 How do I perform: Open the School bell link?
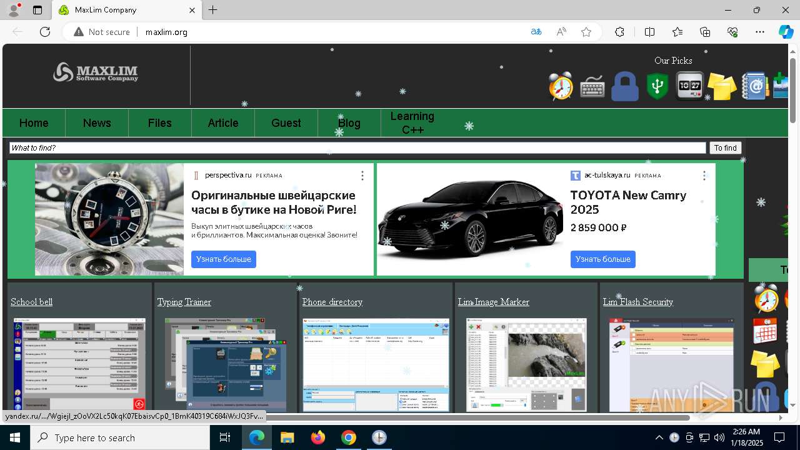tap(32, 302)
